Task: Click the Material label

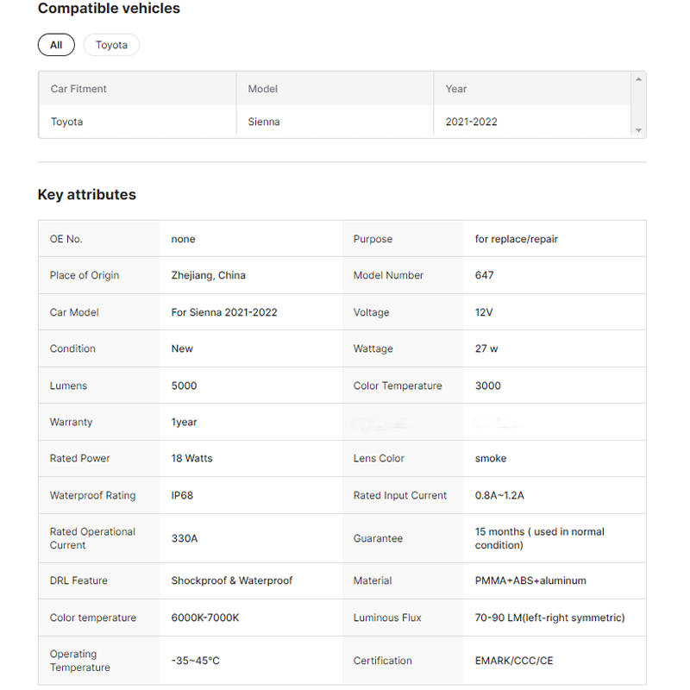Action: click(373, 580)
